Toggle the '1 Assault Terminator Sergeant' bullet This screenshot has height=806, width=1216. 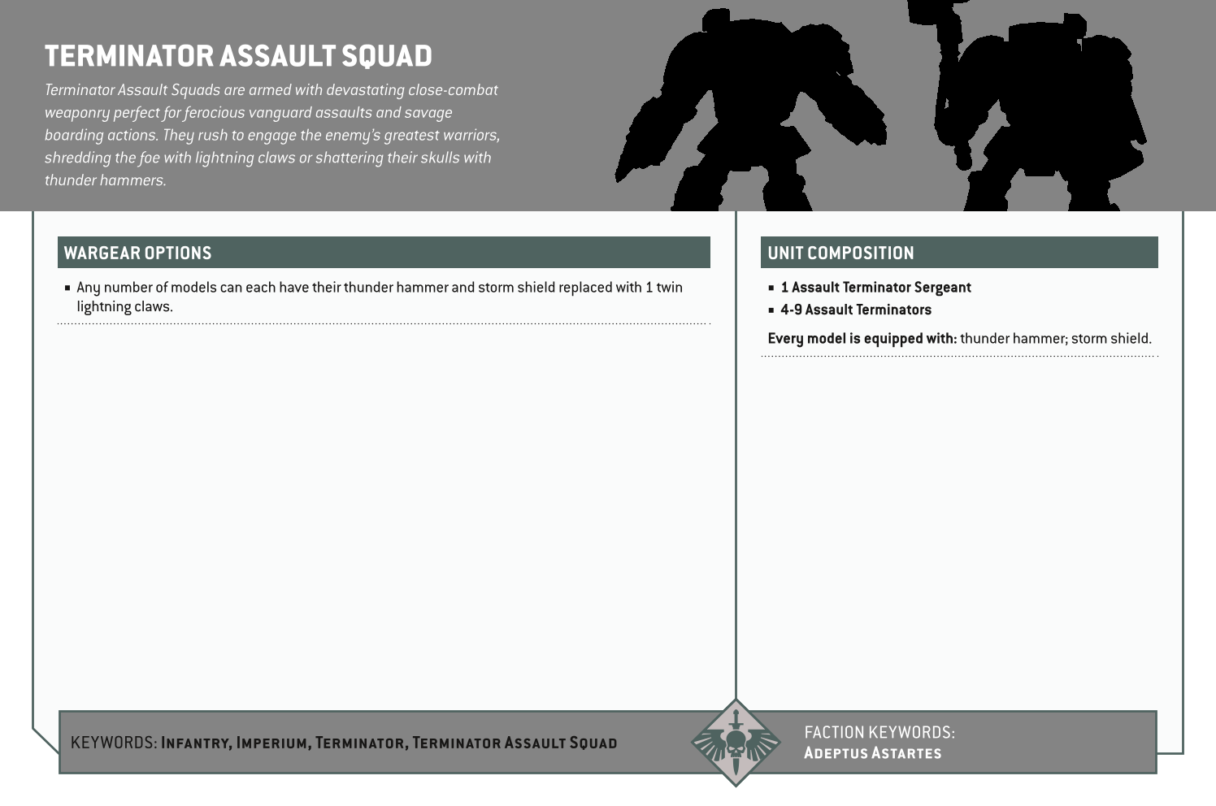pos(771,287)
